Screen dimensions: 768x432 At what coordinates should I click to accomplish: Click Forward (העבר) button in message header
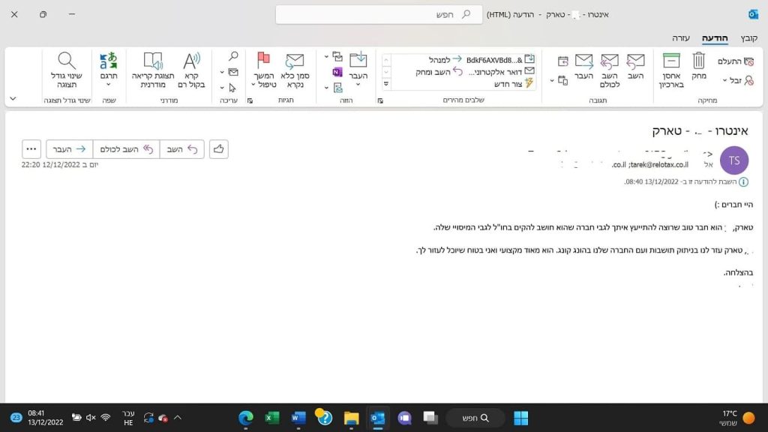coord(69,149)
